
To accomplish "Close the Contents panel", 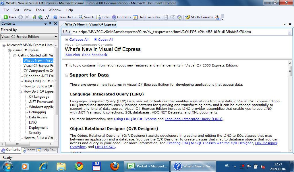I will coord(55,24).
